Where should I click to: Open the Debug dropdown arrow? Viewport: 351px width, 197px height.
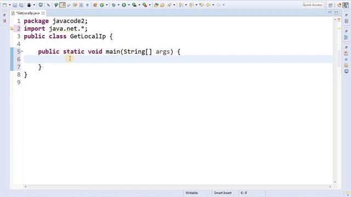pos(118,5)
